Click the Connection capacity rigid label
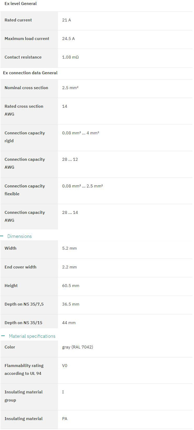 [25, 137]
